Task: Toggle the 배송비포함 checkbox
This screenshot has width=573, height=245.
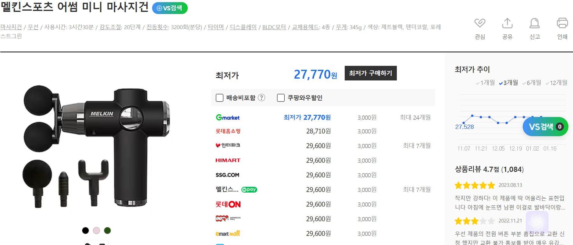Action: (x=219, y=98)
